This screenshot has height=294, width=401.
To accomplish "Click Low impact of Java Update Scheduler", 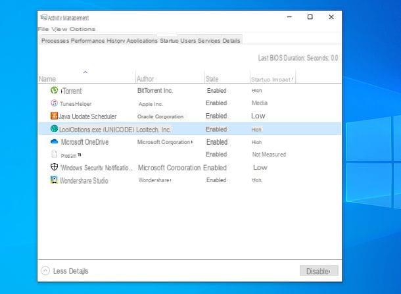I will 258,116.
